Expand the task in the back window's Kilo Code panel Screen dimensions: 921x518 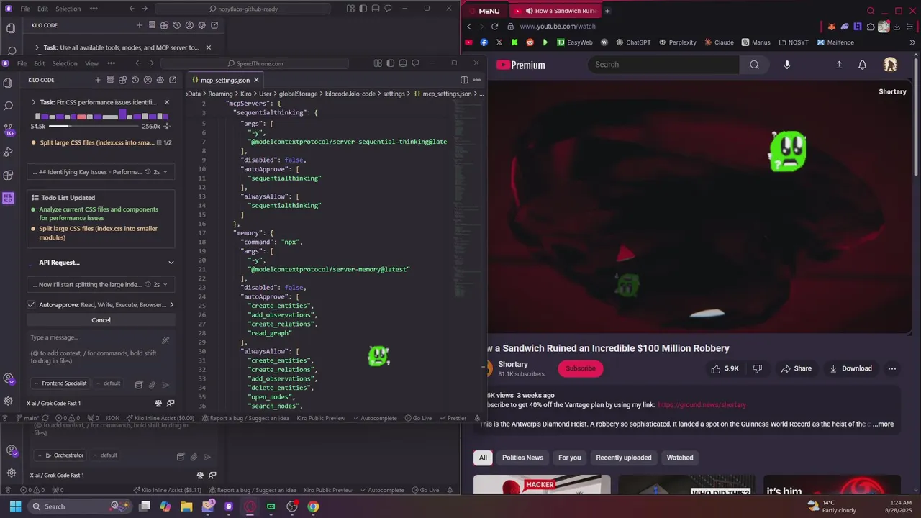coord(37,47)
